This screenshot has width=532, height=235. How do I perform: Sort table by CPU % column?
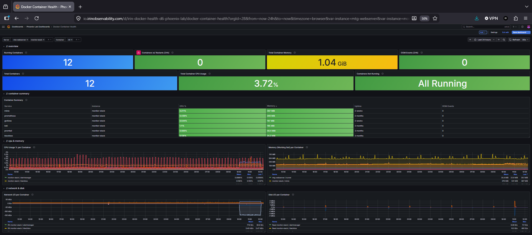pyautogui.click(x=183, y=106)
